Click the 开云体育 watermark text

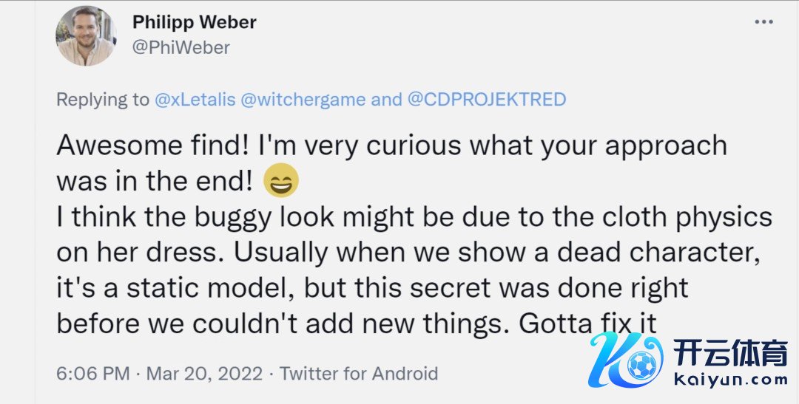(x=731, y=356)
